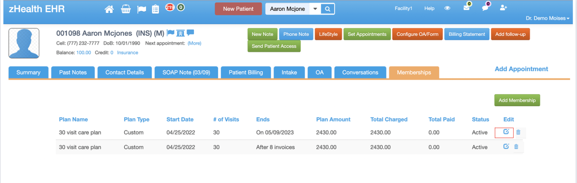
Task: Expand the patient name dropdown arrow
Action: point(315,9)
